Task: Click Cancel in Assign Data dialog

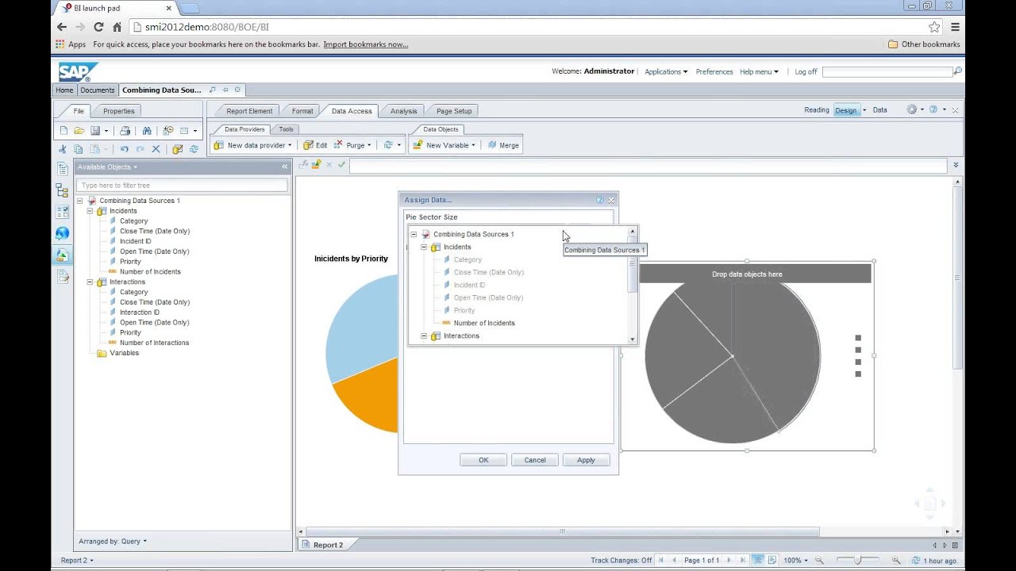Action: tap(535, 460)
